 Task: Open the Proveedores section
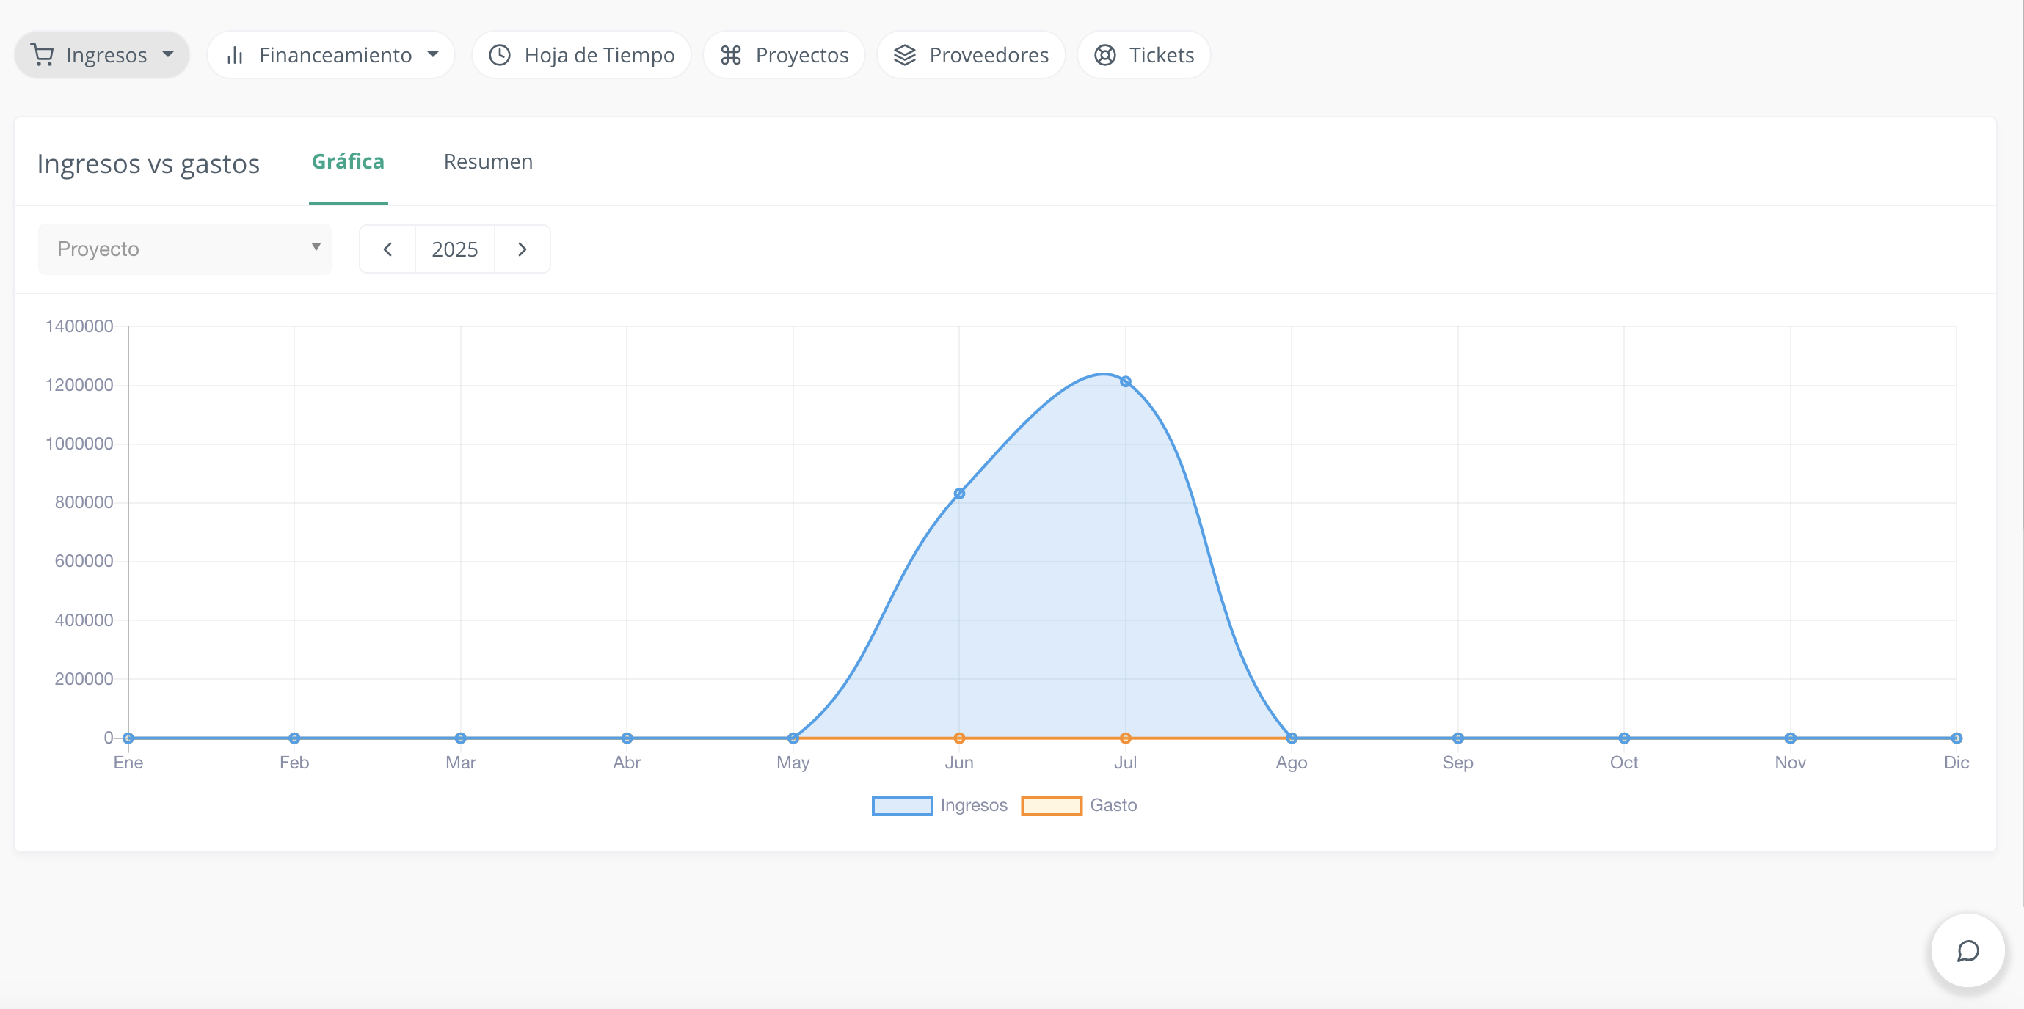point(988,55)
